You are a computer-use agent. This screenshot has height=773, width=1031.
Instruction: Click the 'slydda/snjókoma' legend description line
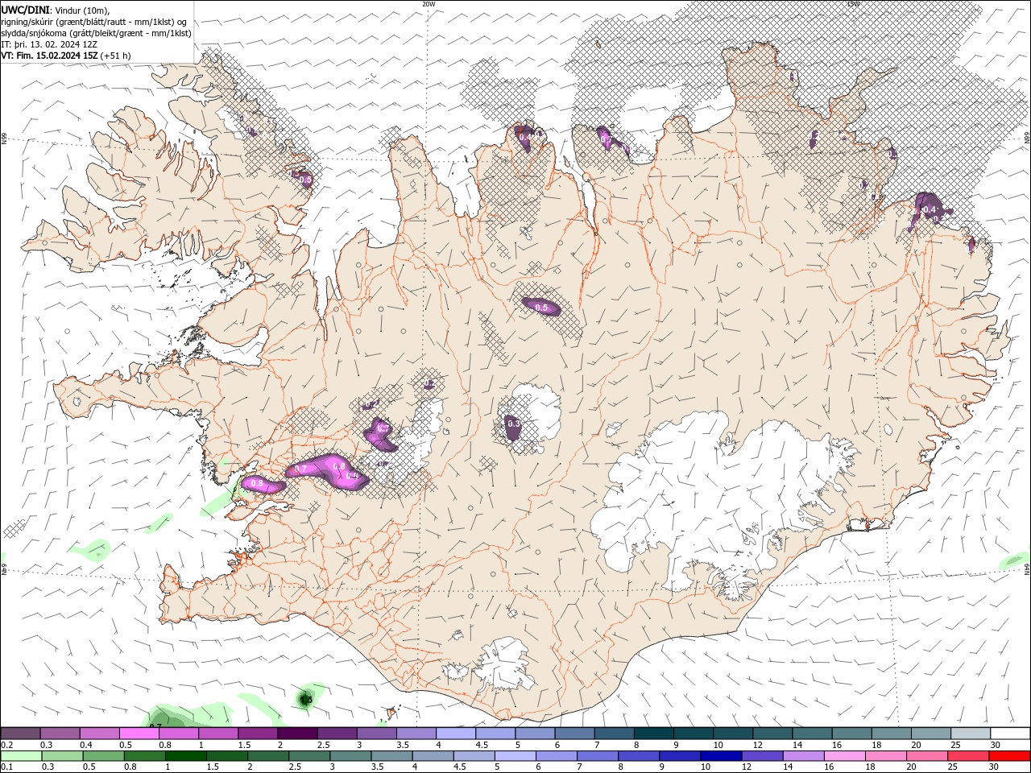[97, 33]
